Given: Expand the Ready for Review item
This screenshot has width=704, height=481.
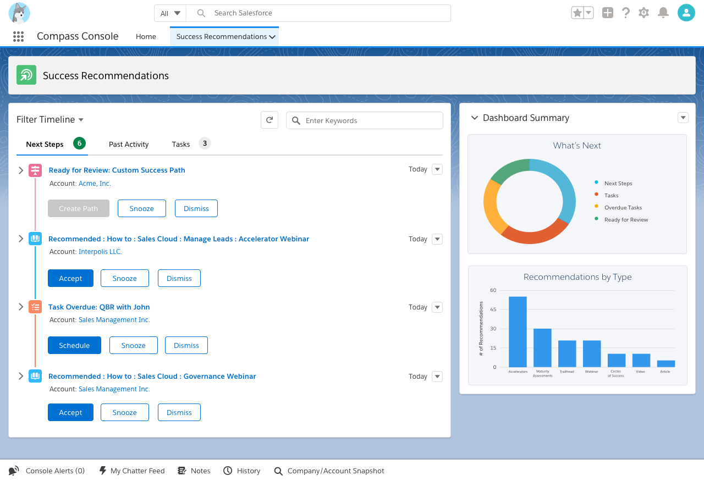Looking at the screenshot, I should [21, 170].
